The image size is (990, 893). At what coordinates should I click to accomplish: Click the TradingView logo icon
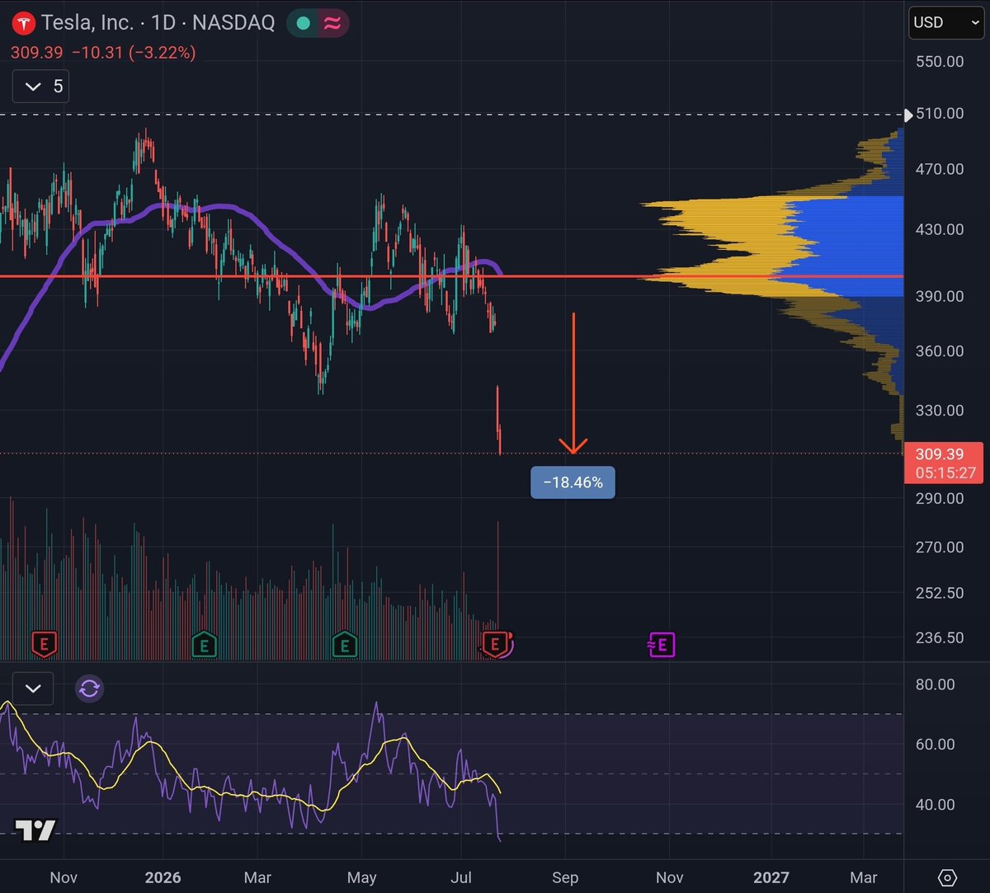coord(35,830)
